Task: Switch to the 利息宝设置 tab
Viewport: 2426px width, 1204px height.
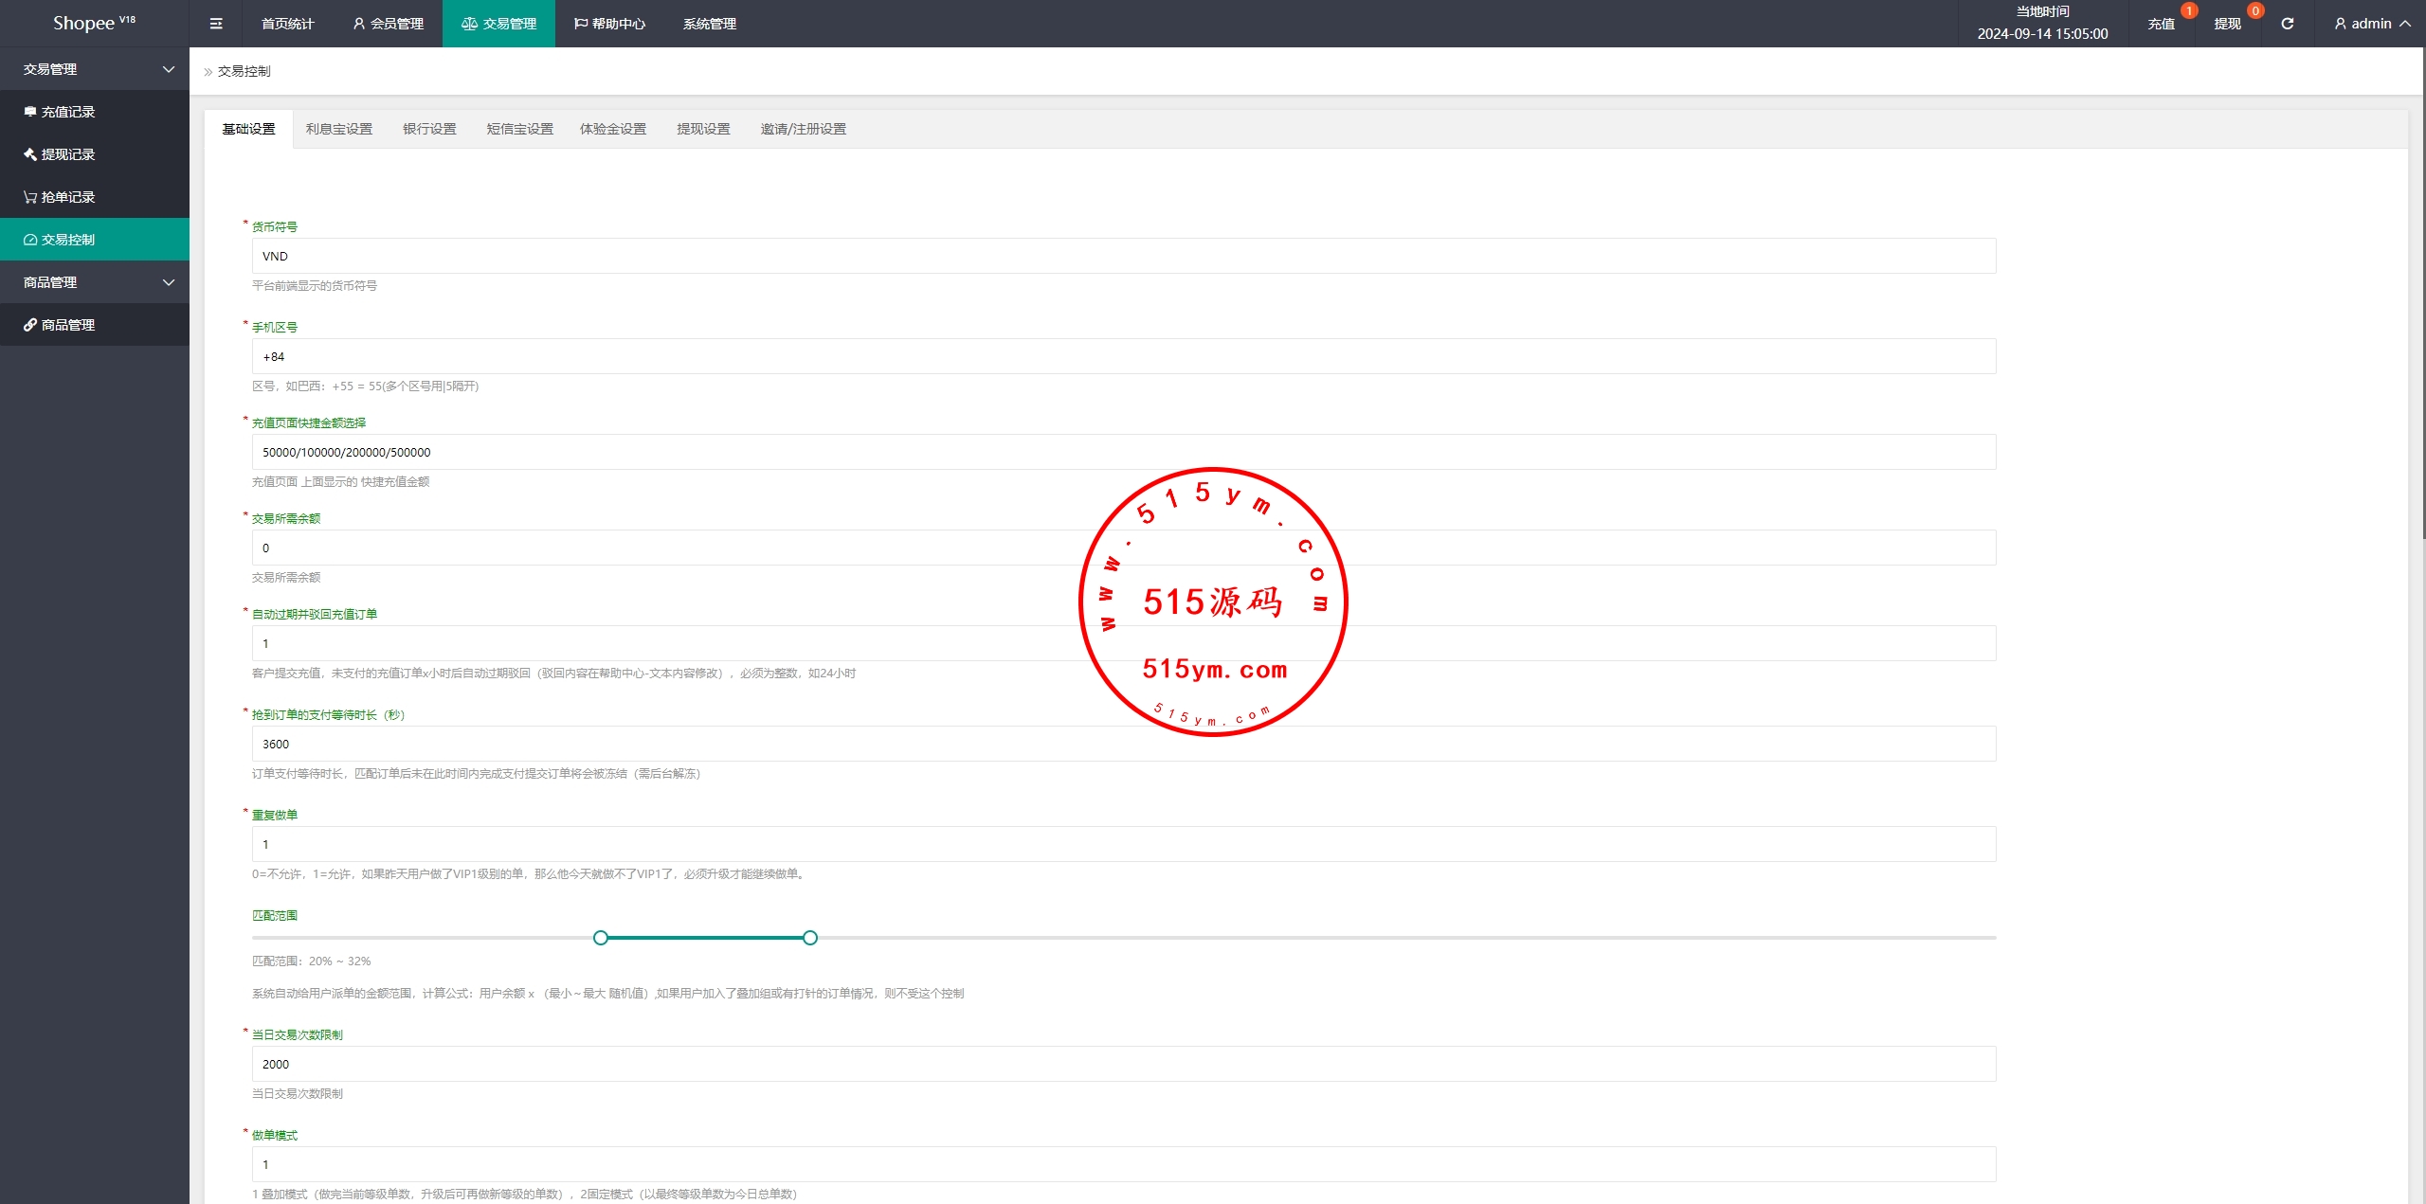Action: [x=339, y=129]
